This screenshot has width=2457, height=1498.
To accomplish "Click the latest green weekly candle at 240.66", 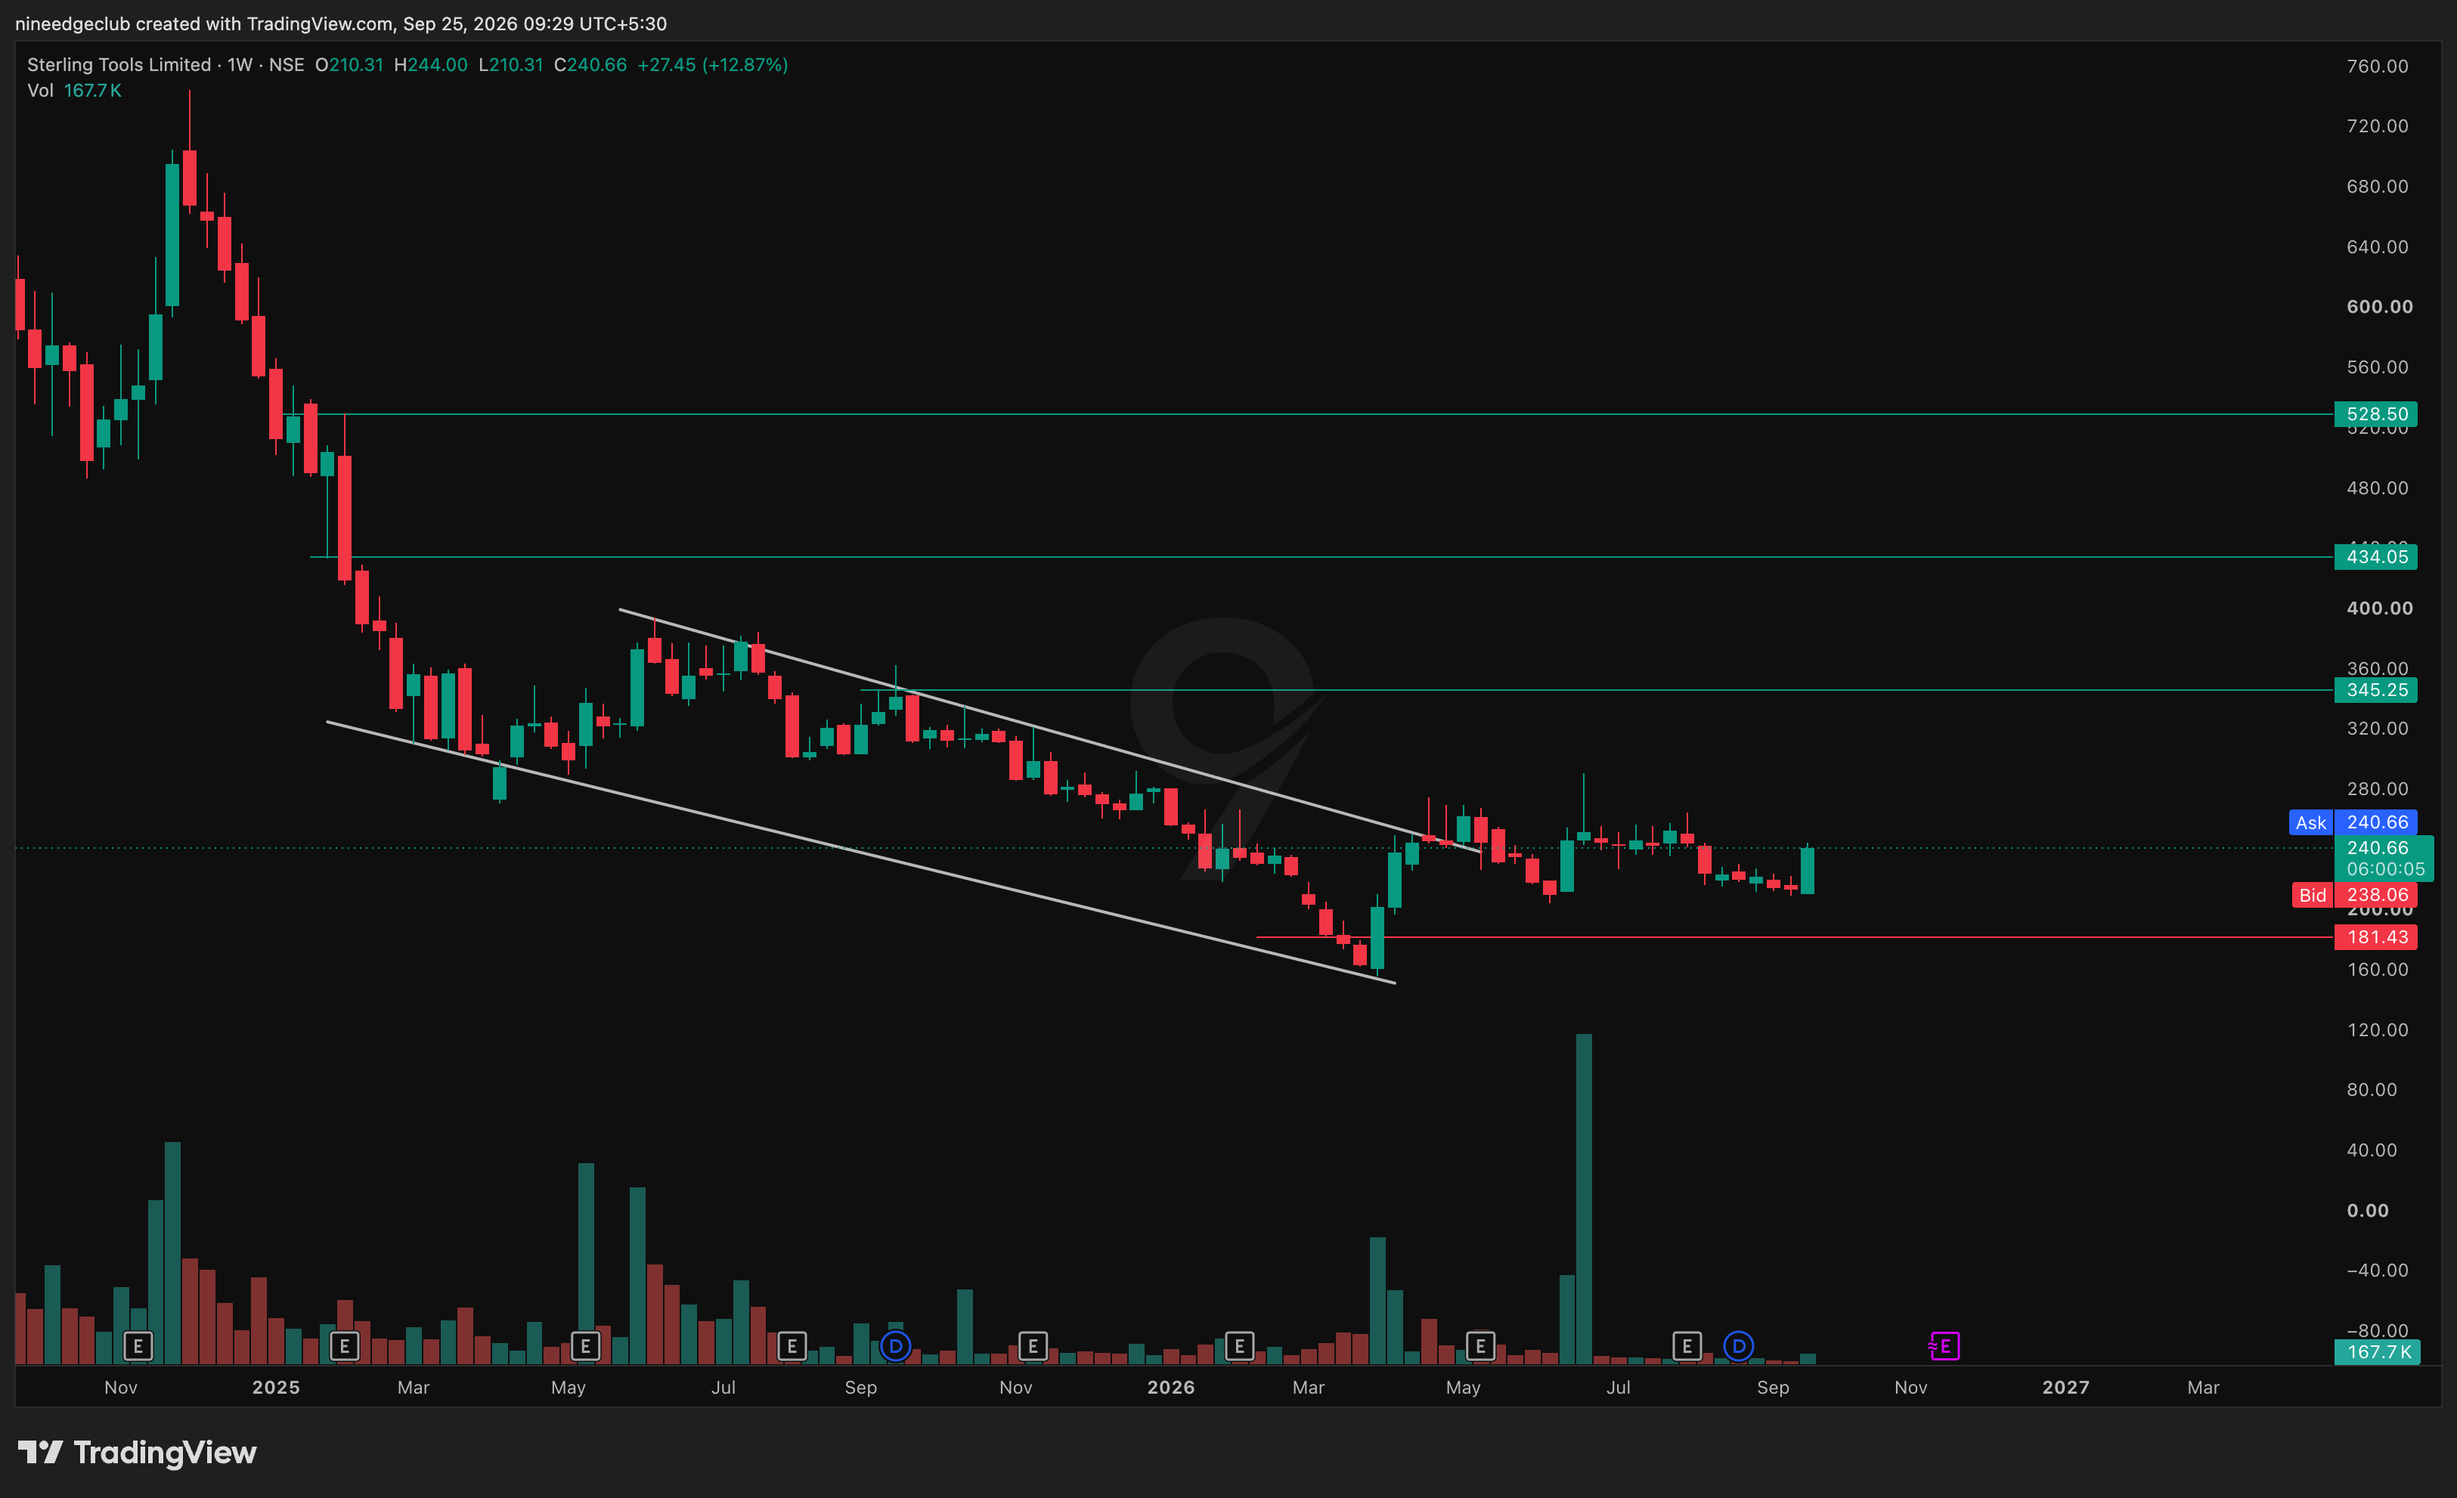I will pyautogui.click(x=1807, y=869).
